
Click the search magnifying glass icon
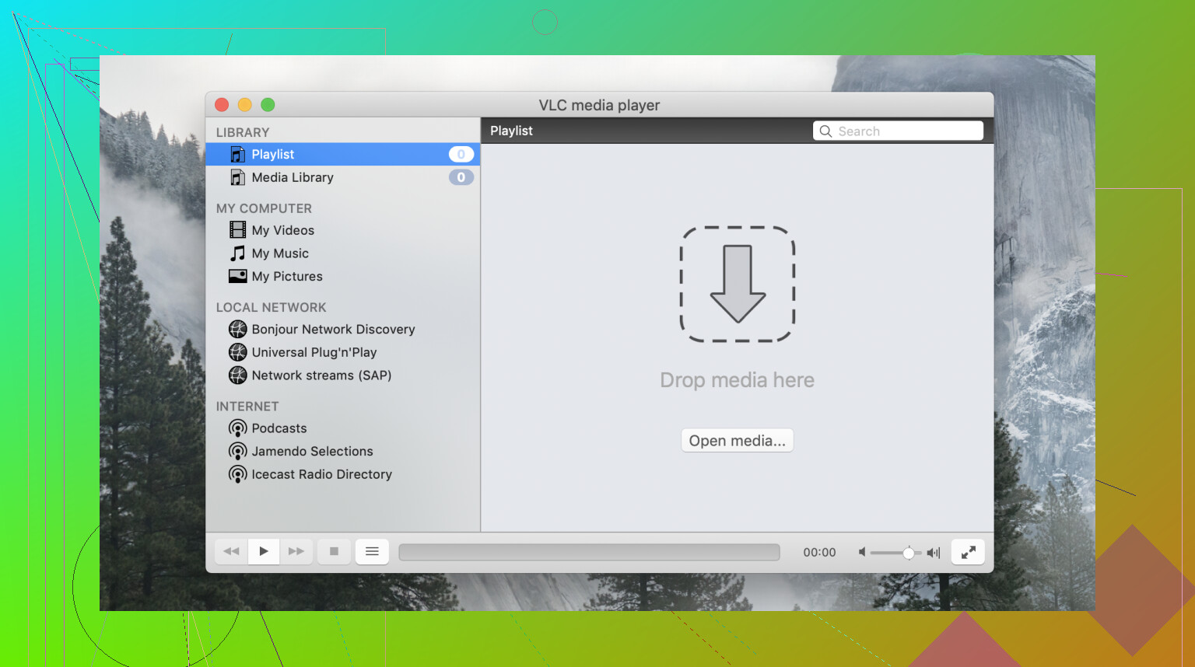[825, 131]
